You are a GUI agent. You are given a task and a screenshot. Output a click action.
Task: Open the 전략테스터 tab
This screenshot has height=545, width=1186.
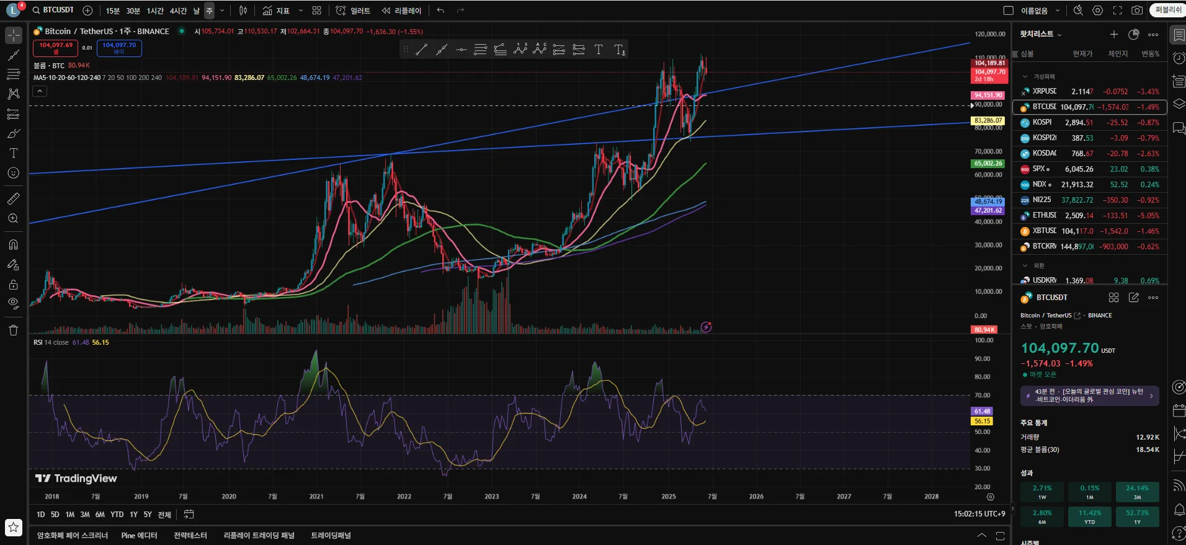point(190,535)
